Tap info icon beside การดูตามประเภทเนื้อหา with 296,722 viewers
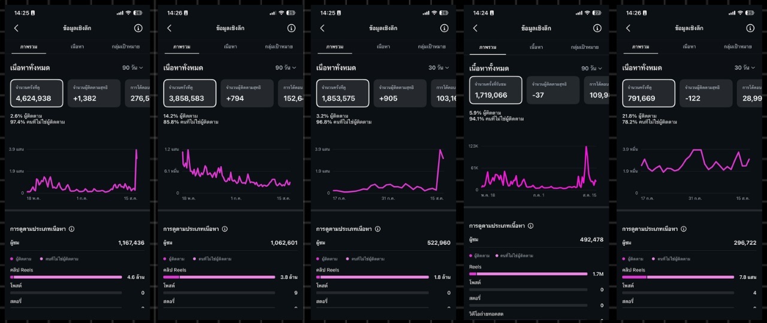 [684, 228]
